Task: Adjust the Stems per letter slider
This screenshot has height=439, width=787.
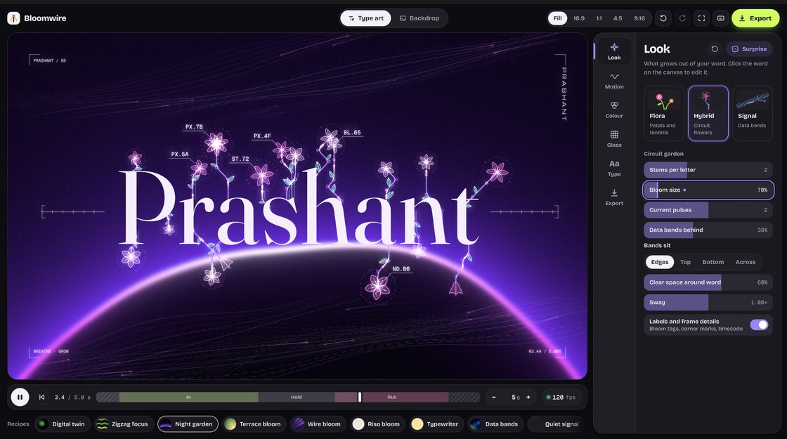Action: click(708, 169)
